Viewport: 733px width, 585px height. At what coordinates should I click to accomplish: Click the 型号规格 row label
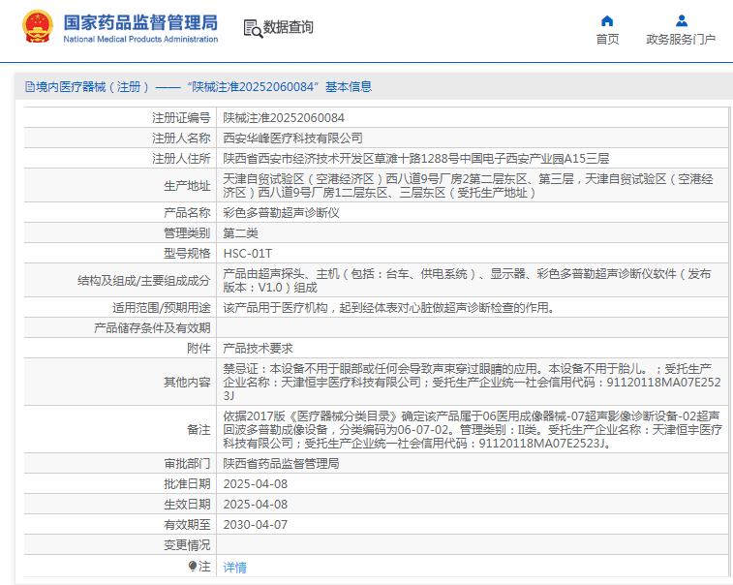coord(187,254)
